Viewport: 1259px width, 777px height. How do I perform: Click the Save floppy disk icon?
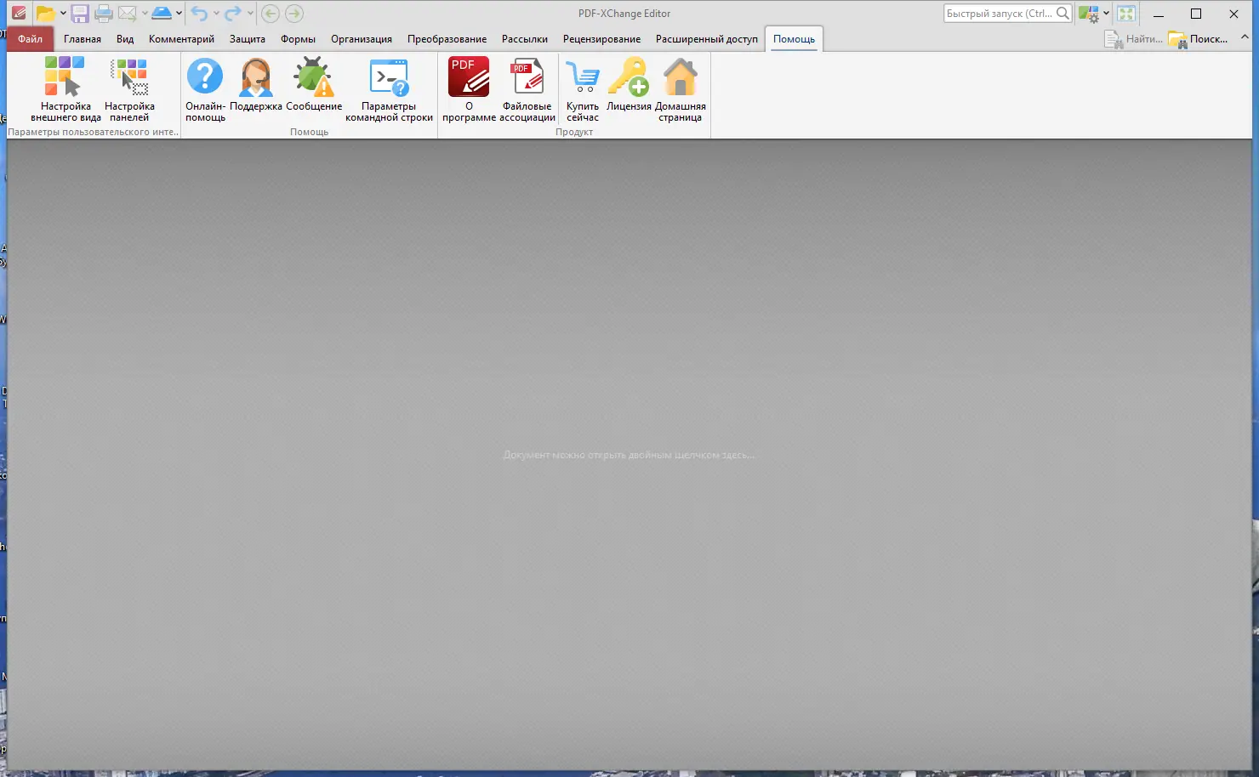pos(80,14)
